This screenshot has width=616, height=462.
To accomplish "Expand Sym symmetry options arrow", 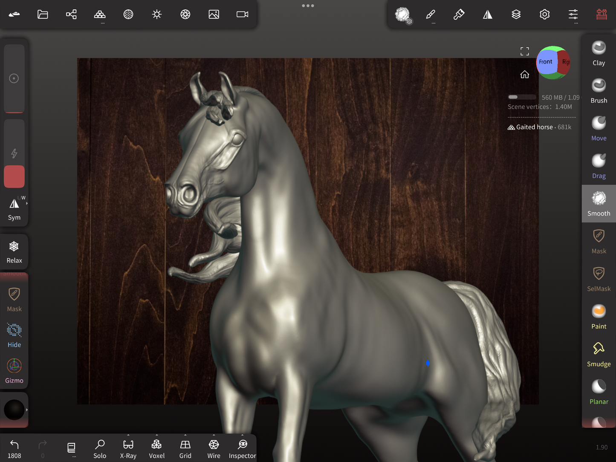I will tap(27, 204).
